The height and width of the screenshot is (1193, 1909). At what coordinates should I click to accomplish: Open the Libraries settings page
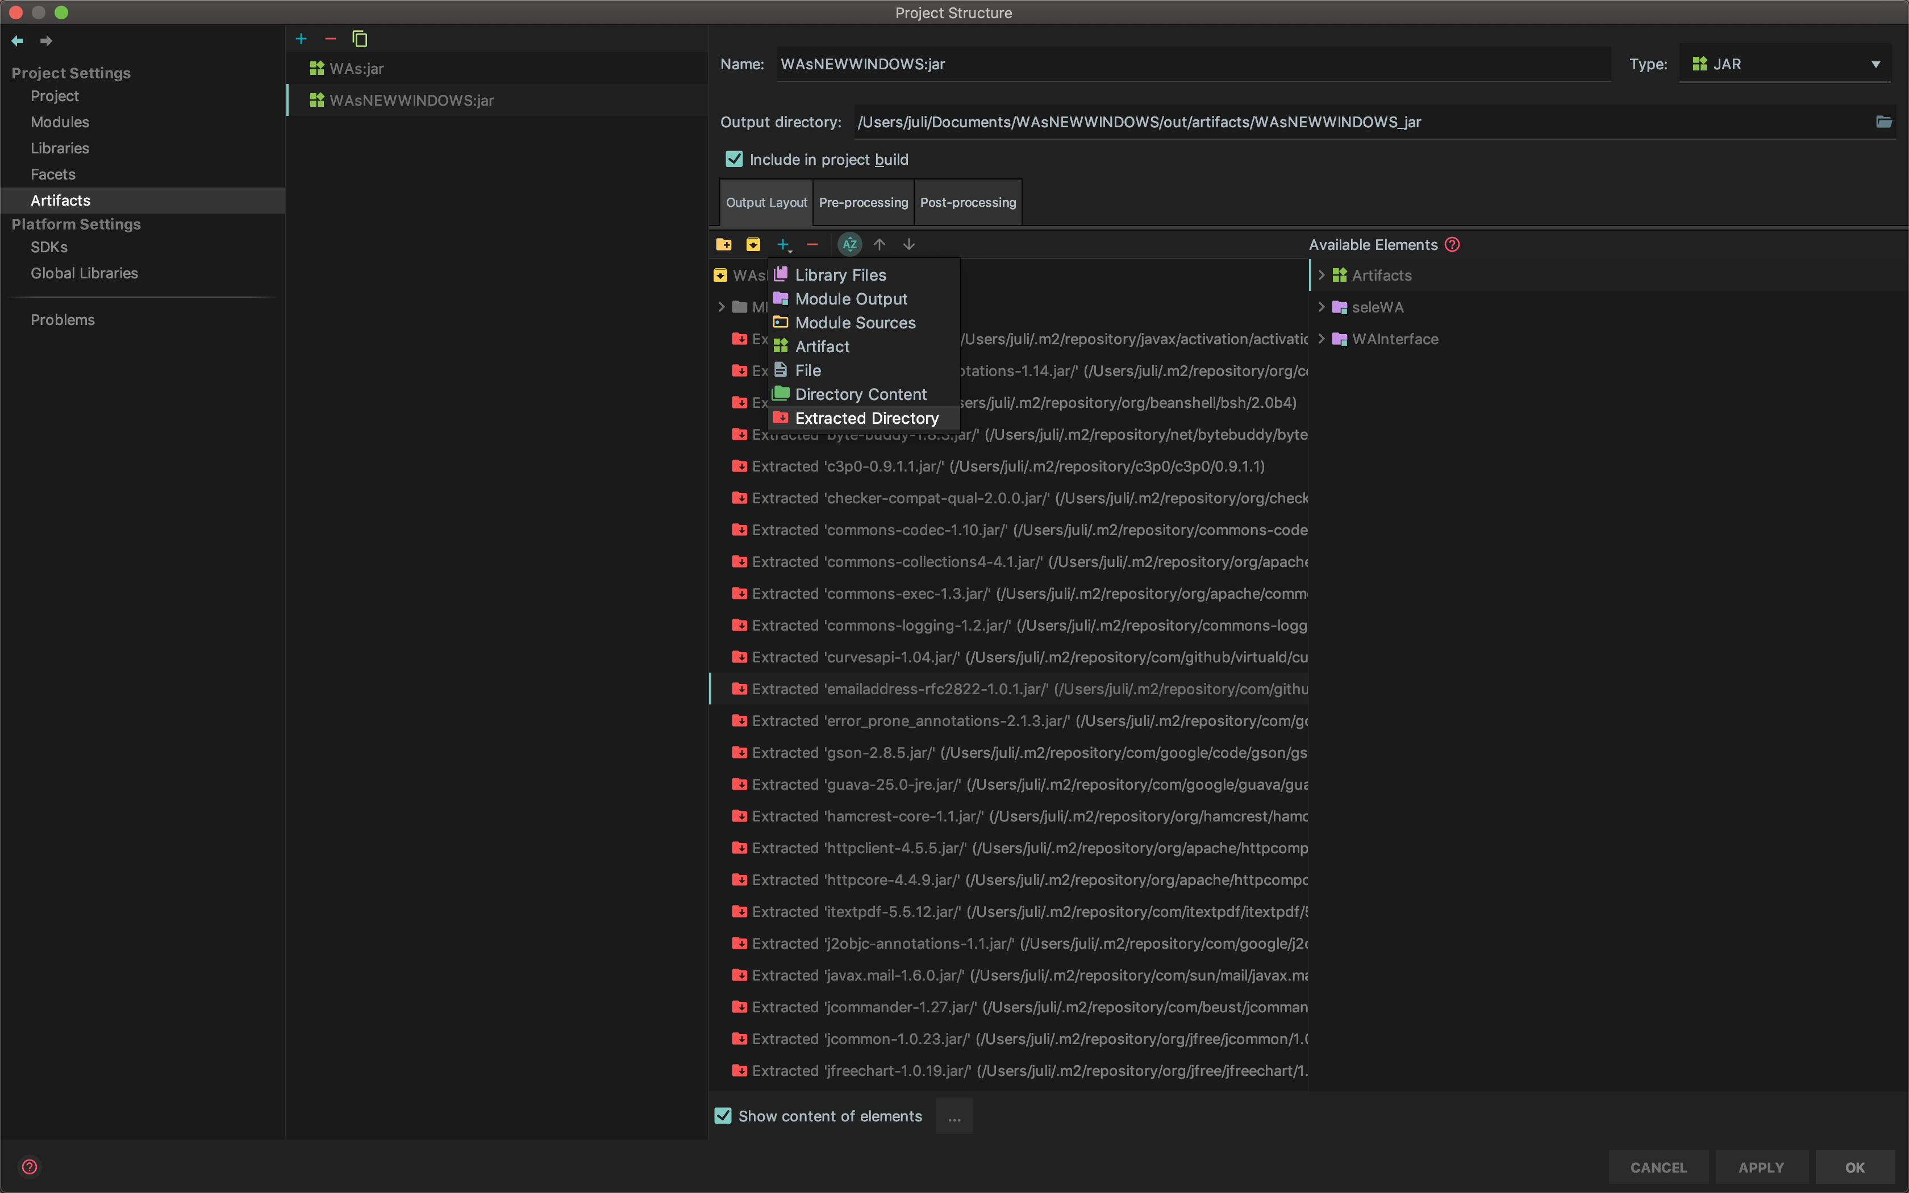click(x=142, y=148)
